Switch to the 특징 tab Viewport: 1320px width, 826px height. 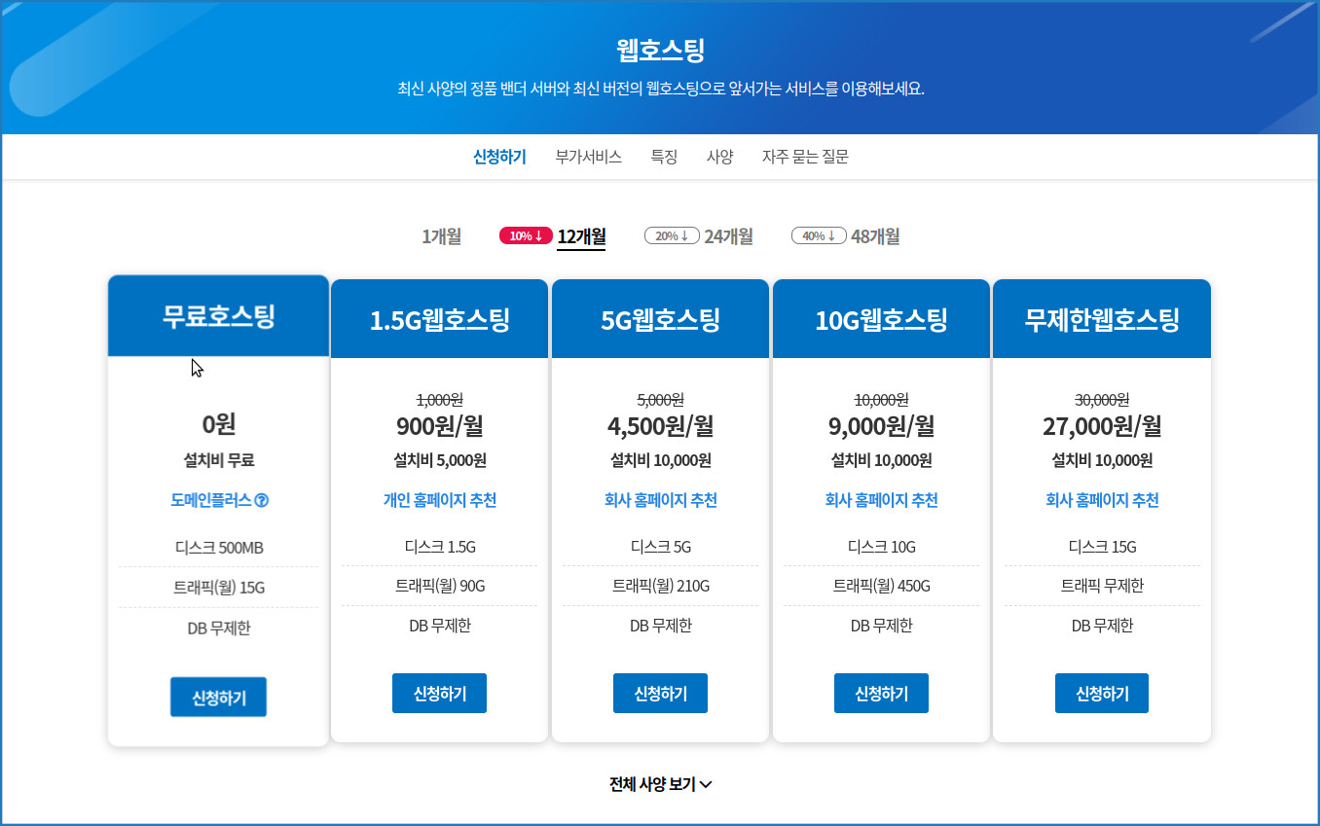tap(664, 157)
